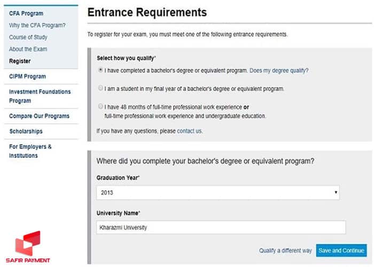Click the Qualify a different way link
The width and height of the screenshot is (374, 267).
point(285,250)
